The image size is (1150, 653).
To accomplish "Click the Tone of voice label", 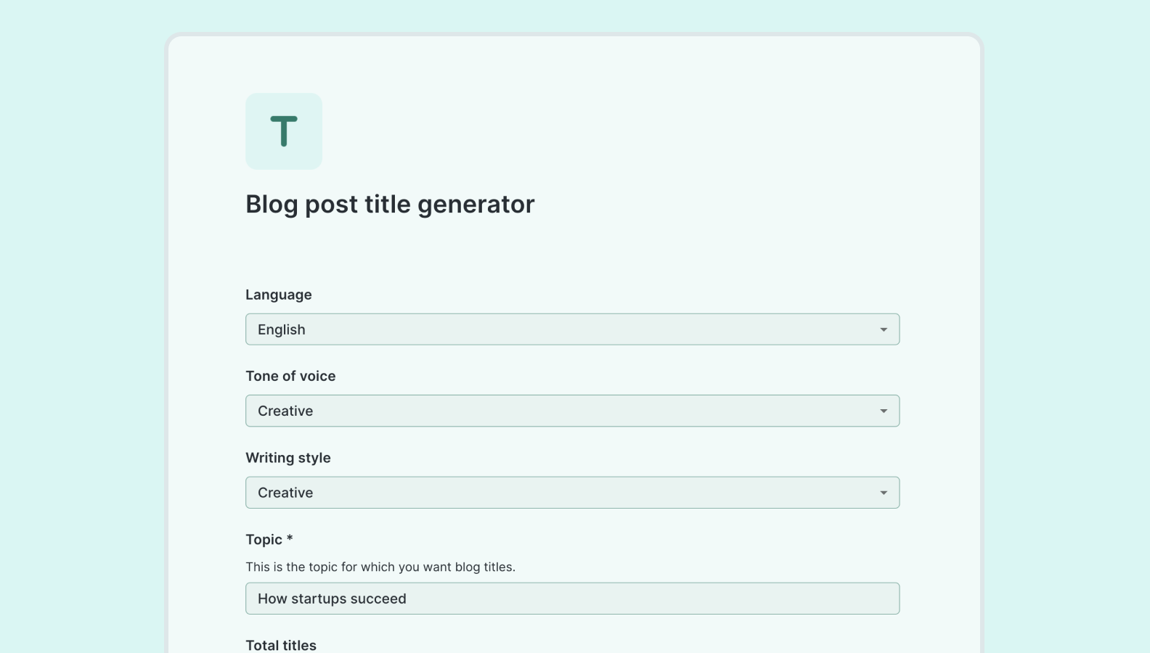I will pyautogui.click(x=290, y=376).
